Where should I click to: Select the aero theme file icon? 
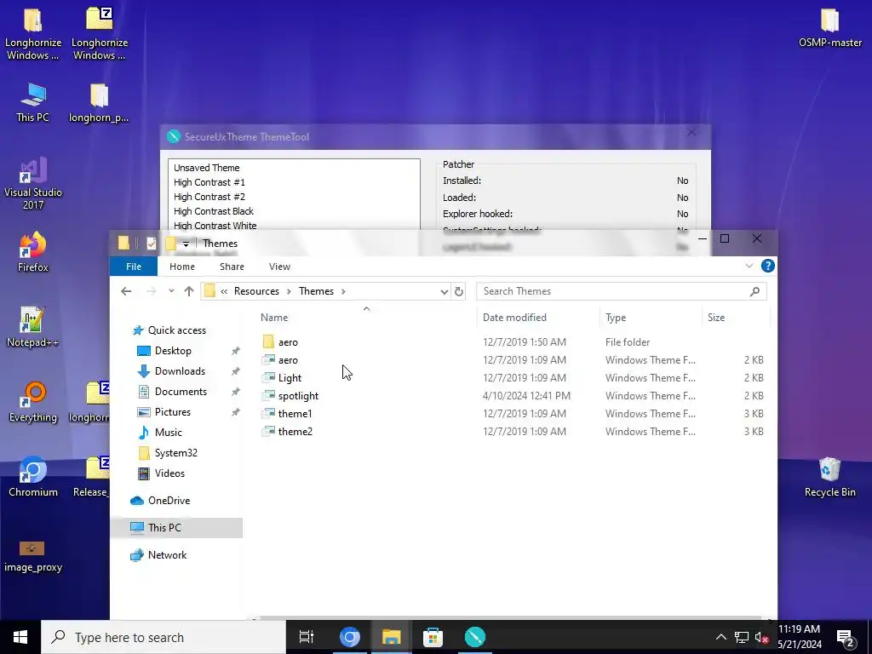268,360
